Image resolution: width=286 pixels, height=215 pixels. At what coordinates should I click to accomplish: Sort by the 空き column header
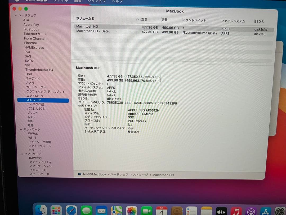point(144,19)
